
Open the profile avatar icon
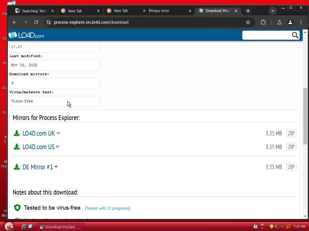tap(290, 22)
